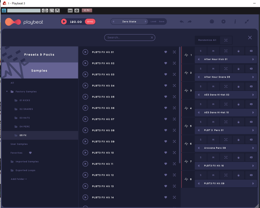Randomize the sample on track 4
The image size is (260, 208).
pyautogui.click(x=226, y=104)
